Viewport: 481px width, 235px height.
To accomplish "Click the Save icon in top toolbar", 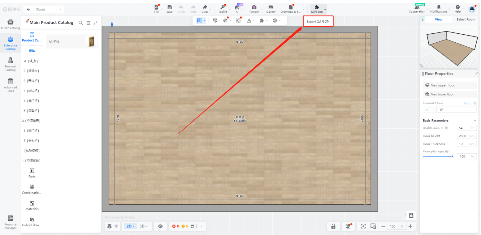I will (169, 9).
